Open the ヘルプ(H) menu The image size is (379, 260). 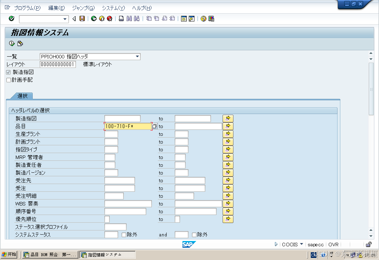point(142,8)
